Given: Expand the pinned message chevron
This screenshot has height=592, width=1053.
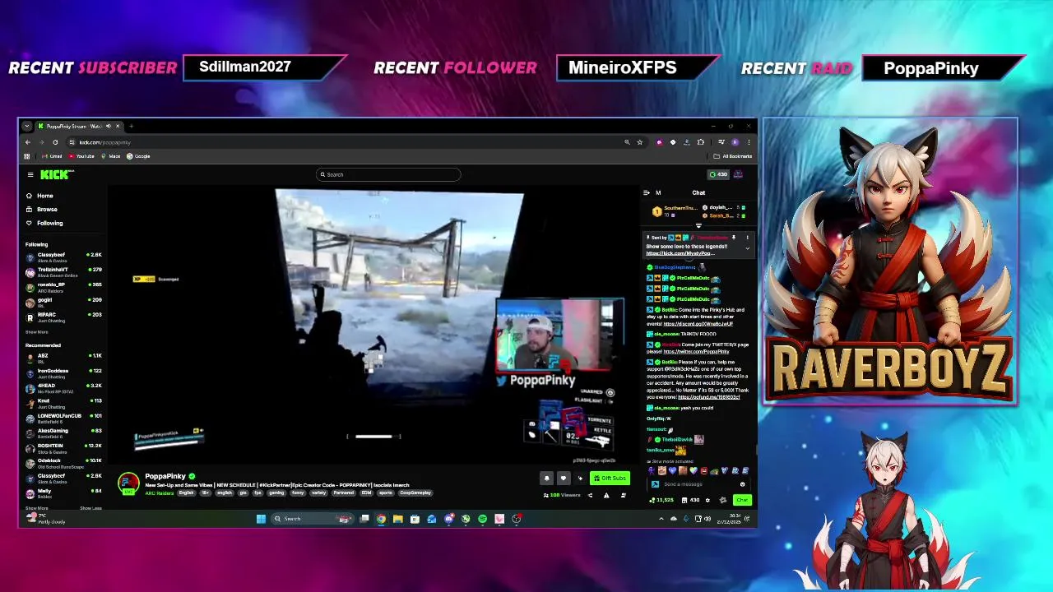Looking at the screenshot, I should tap(748, 248).
